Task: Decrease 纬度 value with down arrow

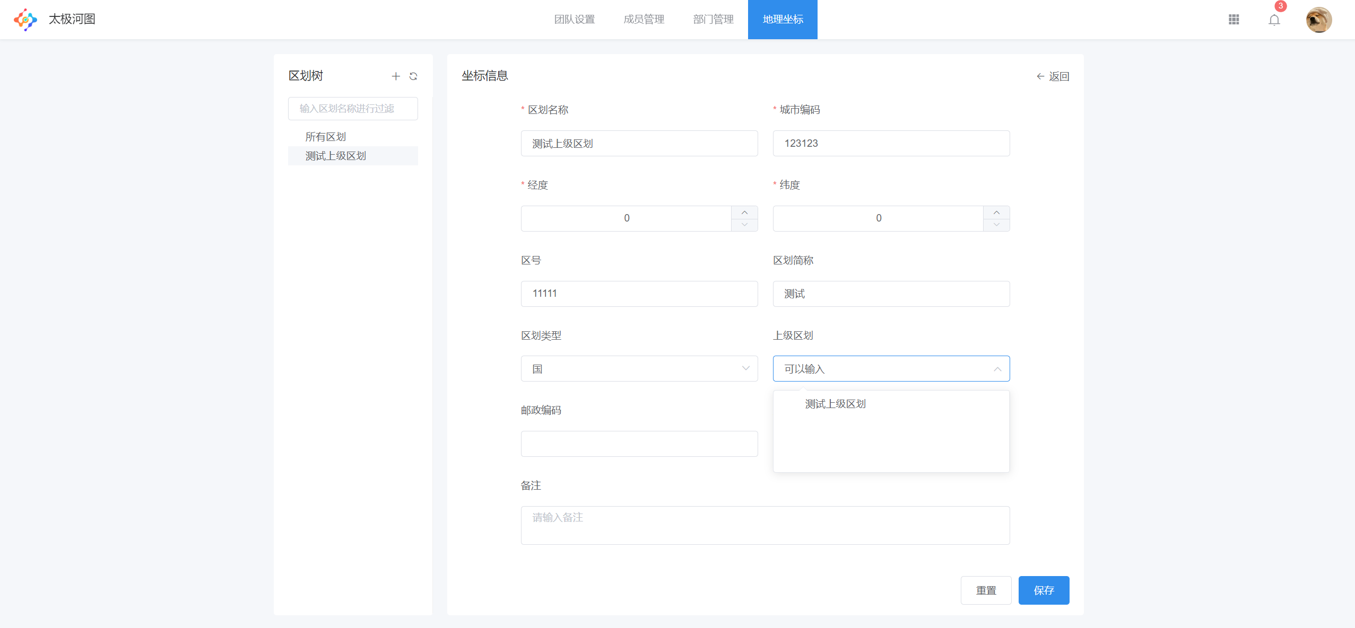Action: click(x=996, y=225)
